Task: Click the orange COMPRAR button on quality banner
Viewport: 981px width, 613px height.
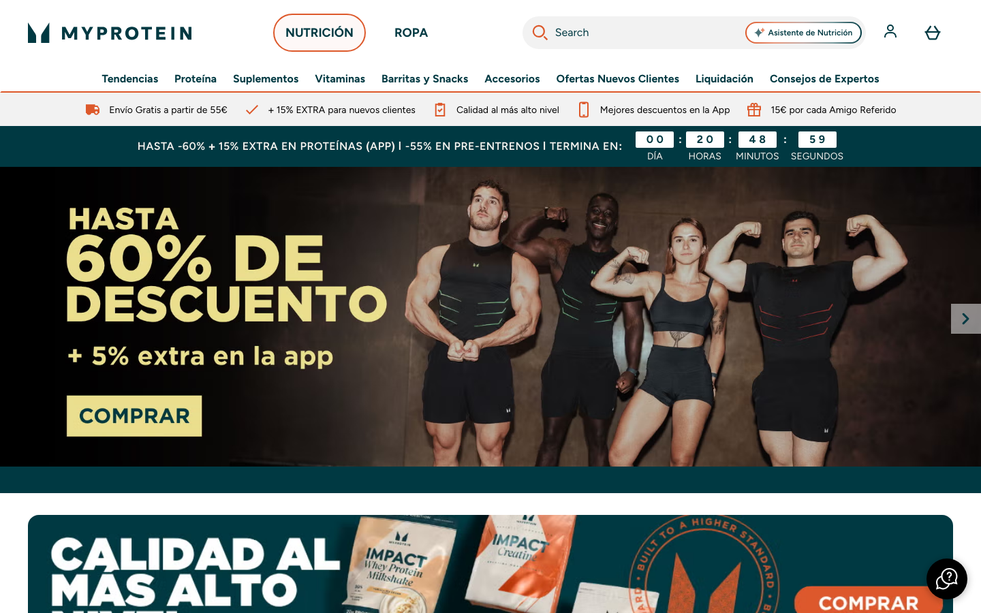Action: coord(869,600)
